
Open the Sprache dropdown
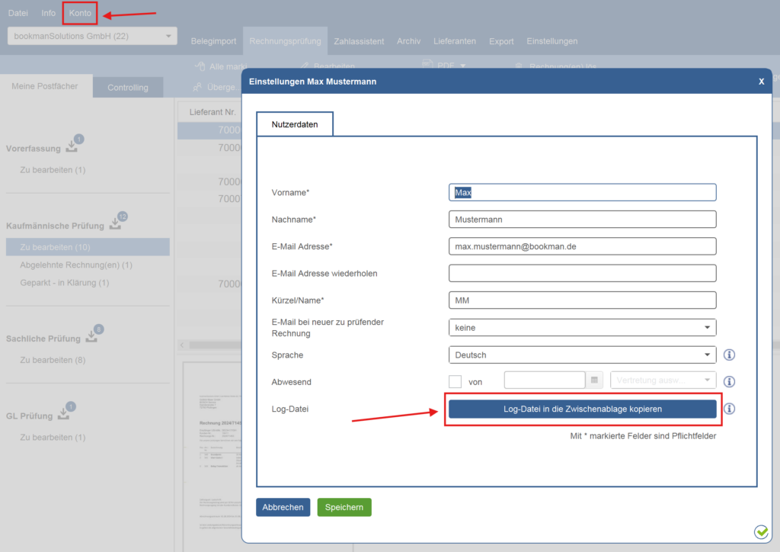click(582, 355)
